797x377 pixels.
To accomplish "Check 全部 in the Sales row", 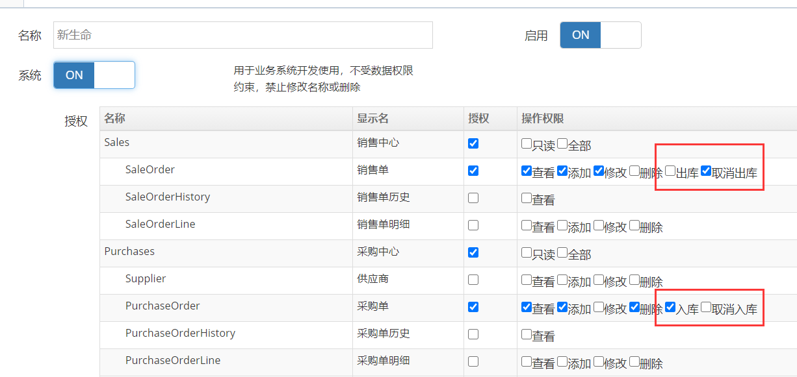I will 562,144.
